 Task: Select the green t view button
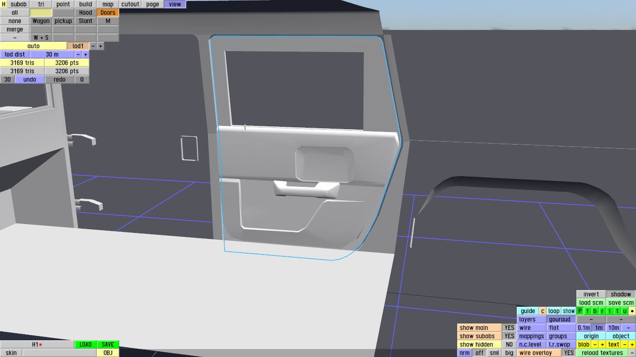[617, 311]
